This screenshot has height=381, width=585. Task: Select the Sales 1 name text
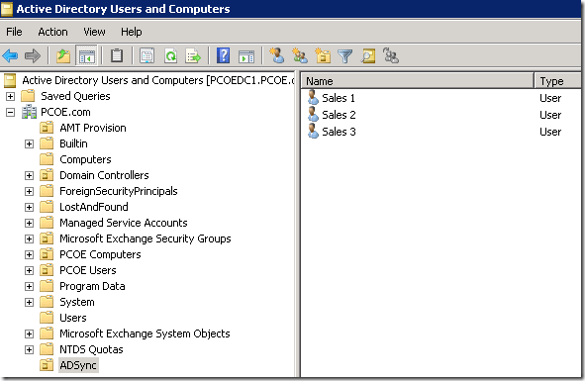(x=339, y=98)
